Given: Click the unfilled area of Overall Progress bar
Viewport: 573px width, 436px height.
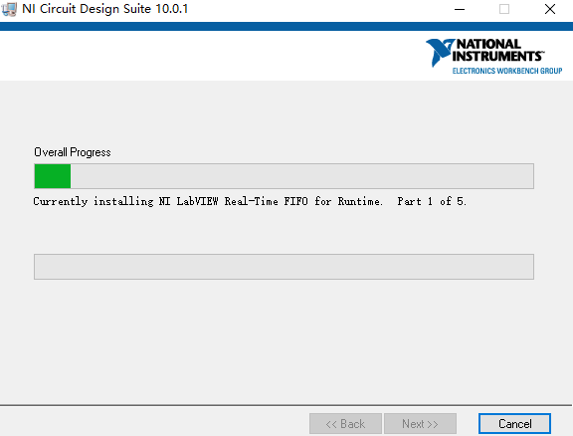Looking at the screenshot, I should pyautogui.click(x=301, y=176).
